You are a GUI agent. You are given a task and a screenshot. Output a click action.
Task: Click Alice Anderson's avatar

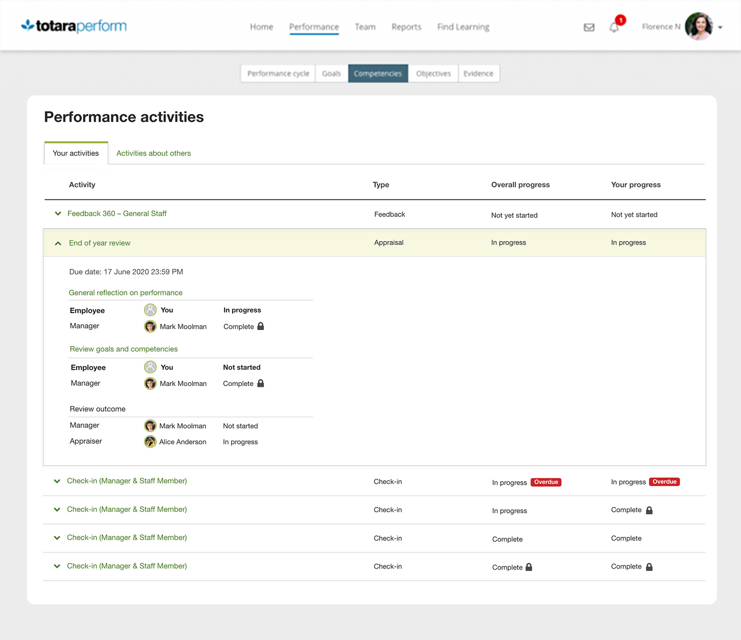[151, 441]
